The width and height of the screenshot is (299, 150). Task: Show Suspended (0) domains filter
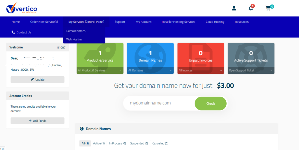(139, 143)
